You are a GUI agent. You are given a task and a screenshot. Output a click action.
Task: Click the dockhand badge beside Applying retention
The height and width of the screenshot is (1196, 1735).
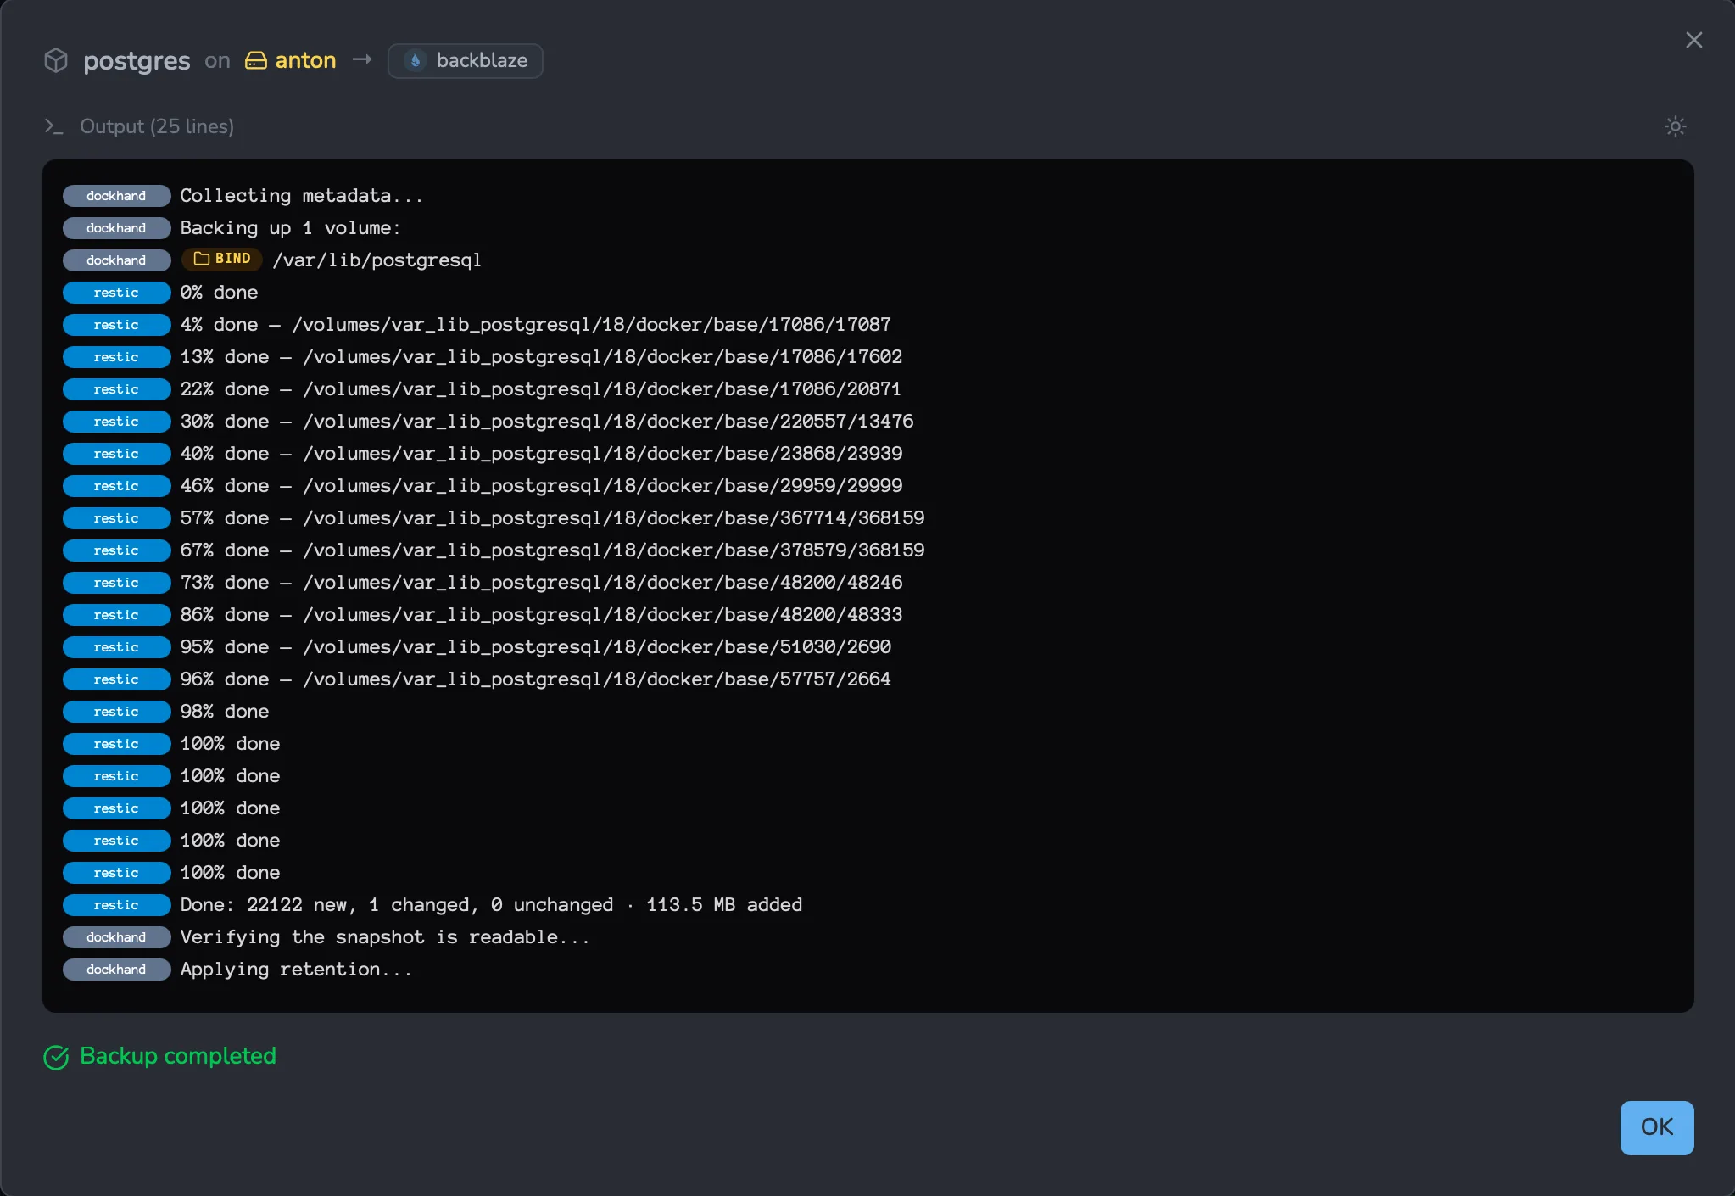[x=116, y=970]
